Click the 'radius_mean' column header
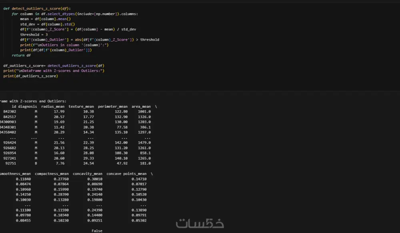Image resolution: width=400 pixels, height=233 pixels. click(53, 107)
